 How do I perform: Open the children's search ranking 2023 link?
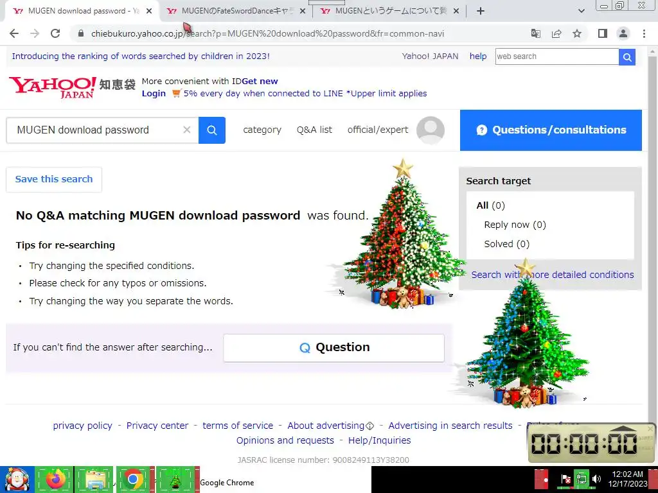[x=141, y=56]
